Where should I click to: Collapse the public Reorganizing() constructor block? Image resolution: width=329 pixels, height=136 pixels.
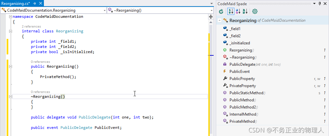coord(11,66)
